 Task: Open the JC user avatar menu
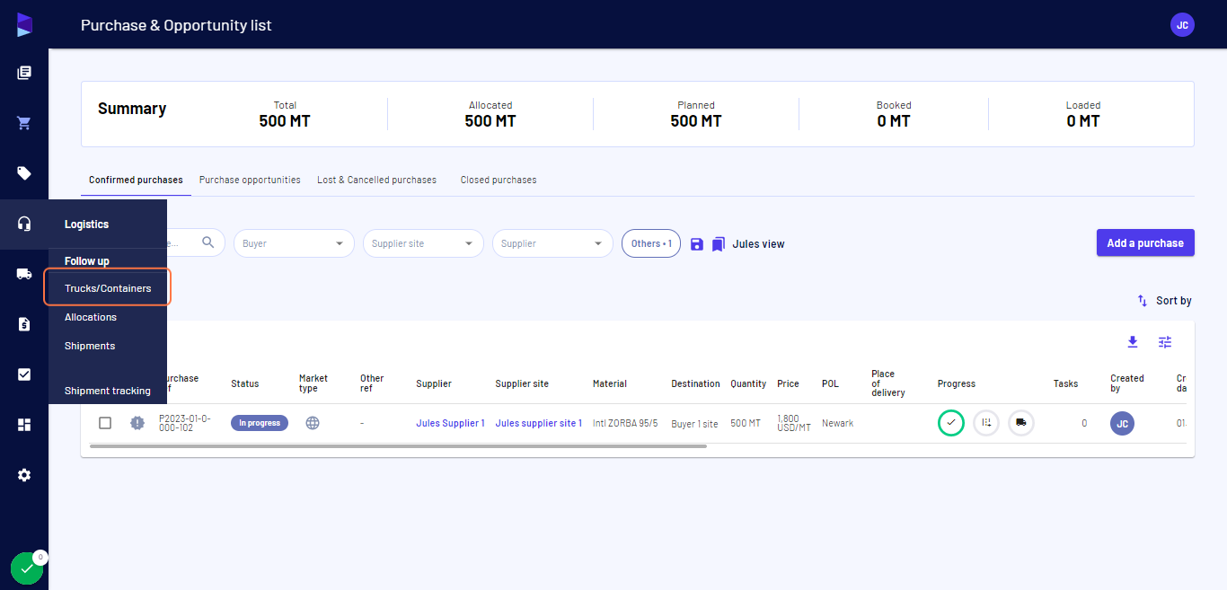coord(1182,25)
